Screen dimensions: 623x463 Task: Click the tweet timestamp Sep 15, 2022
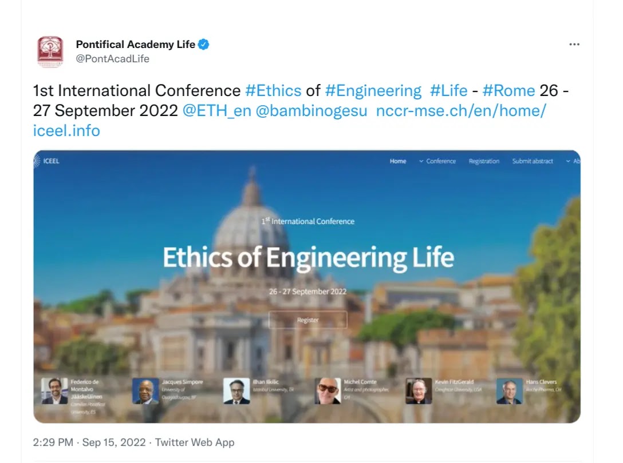[x=116, y=442]
